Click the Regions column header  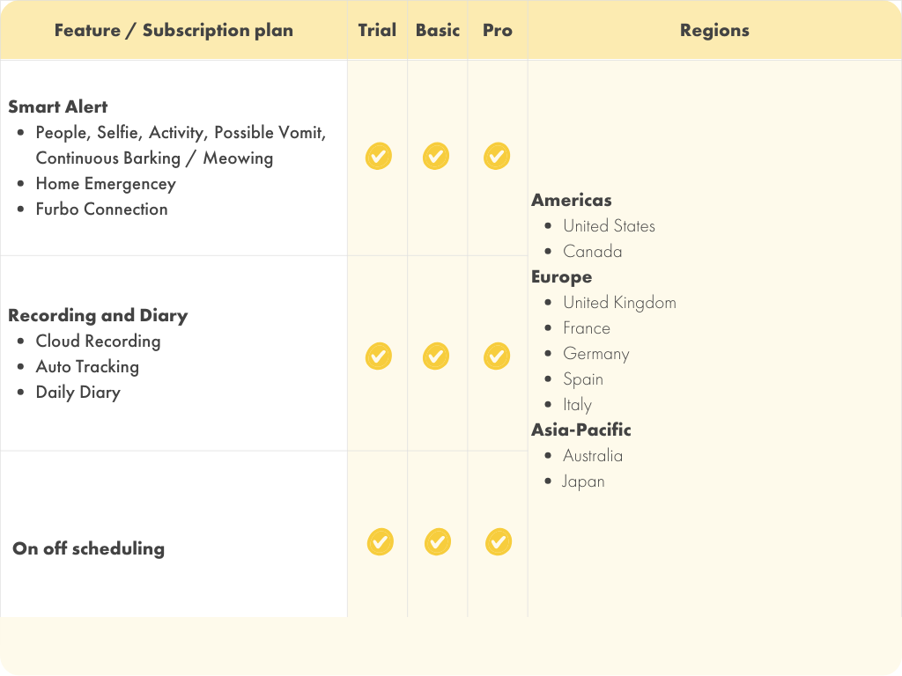[x=714, y=30]
